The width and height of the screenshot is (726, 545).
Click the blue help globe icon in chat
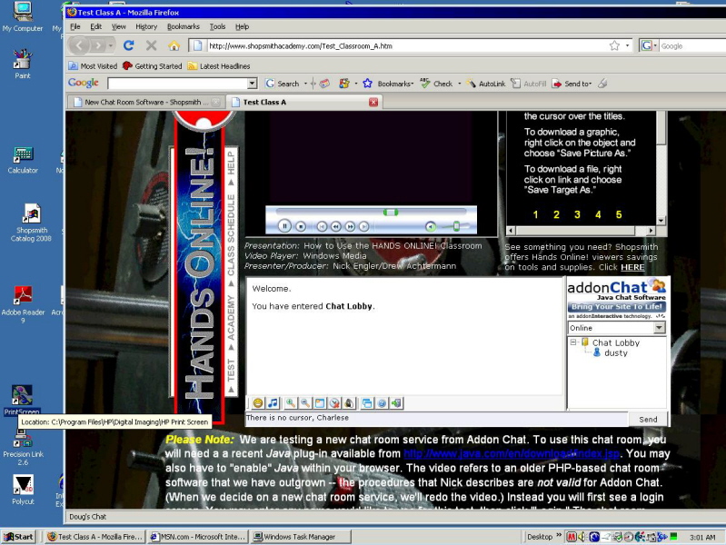(382, 403)
